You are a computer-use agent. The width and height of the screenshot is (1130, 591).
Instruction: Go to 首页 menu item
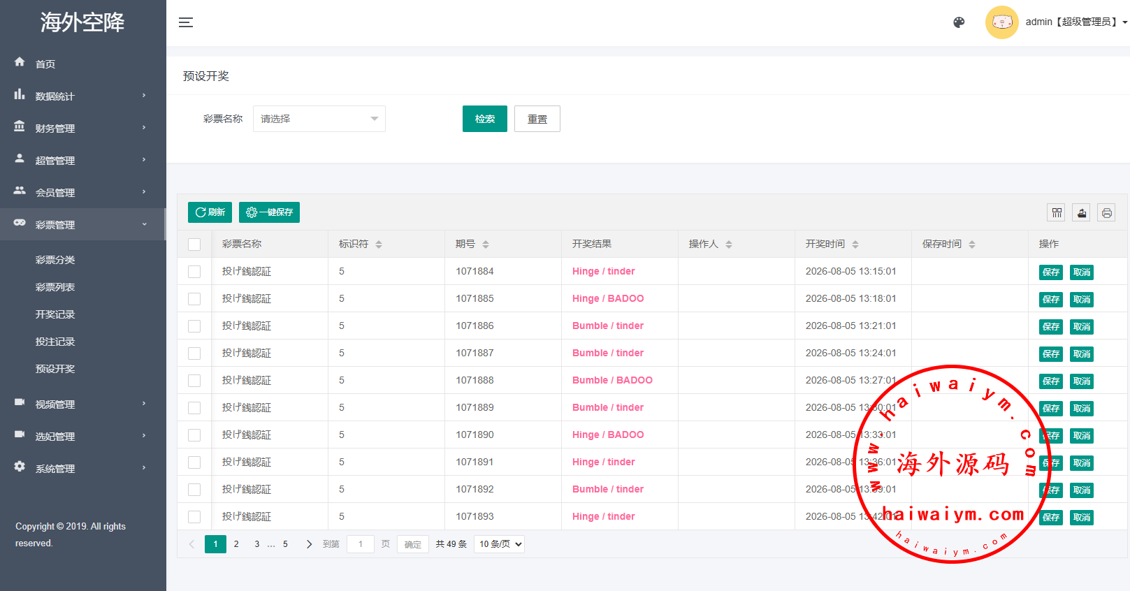(x=45, y=64)
